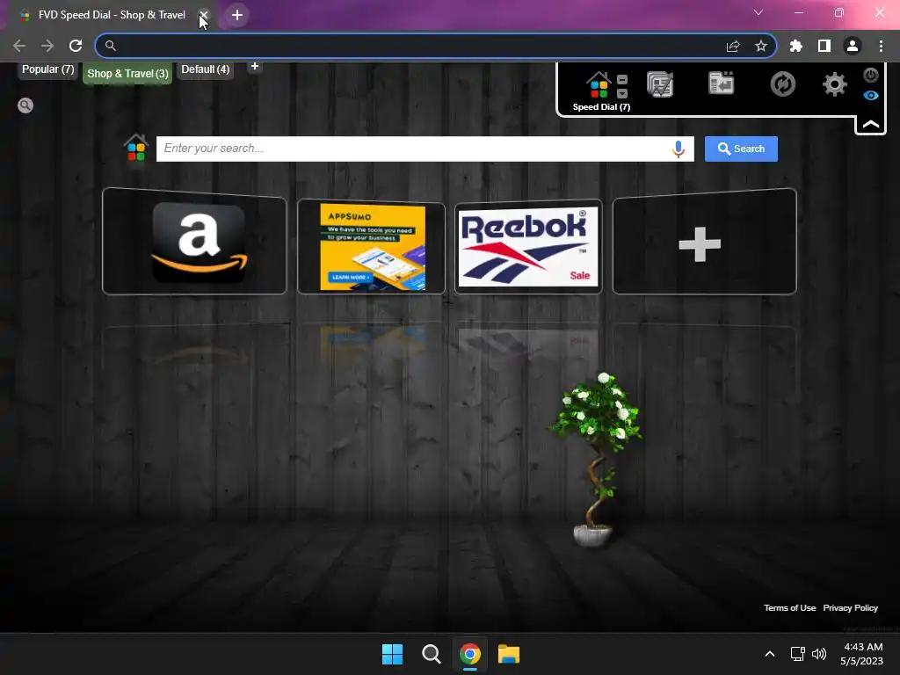Click the minus button beside Speed Dial
This screenshot has width=900, height=675.
point(622,79)
